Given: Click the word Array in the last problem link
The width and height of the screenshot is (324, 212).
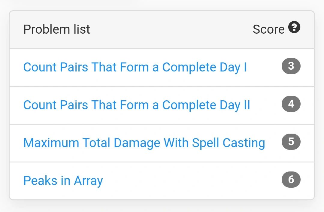Looking at the screenshot, I should click(x=88, y=181).
